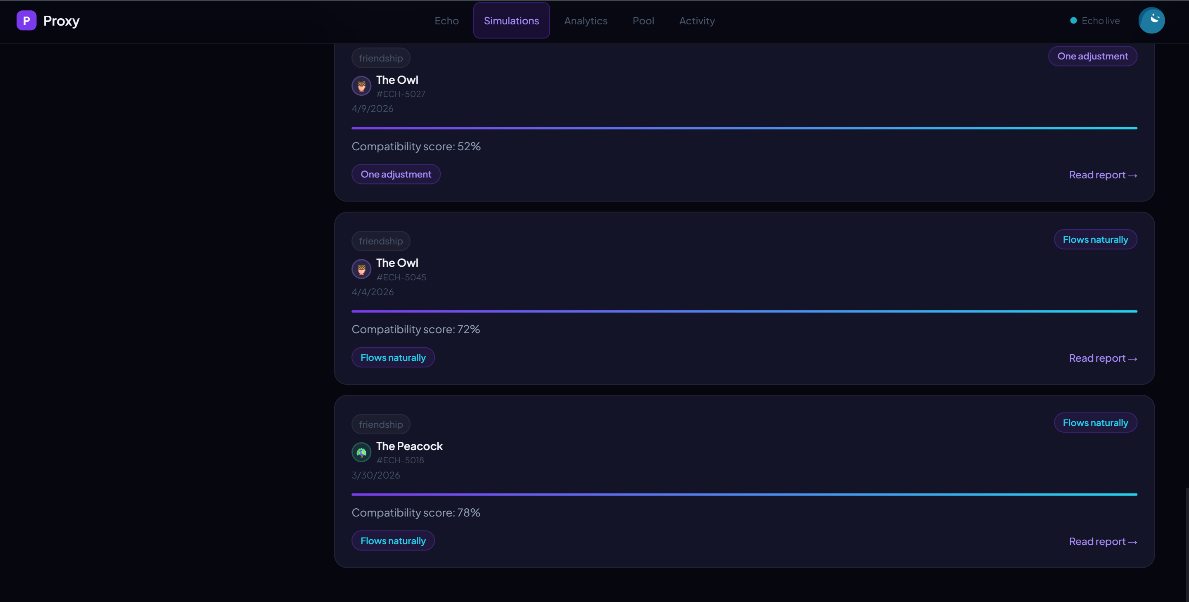The image size is (1189, 602).
Task: Click Flows naturally badge below 78% score
Action: [393, 540]
